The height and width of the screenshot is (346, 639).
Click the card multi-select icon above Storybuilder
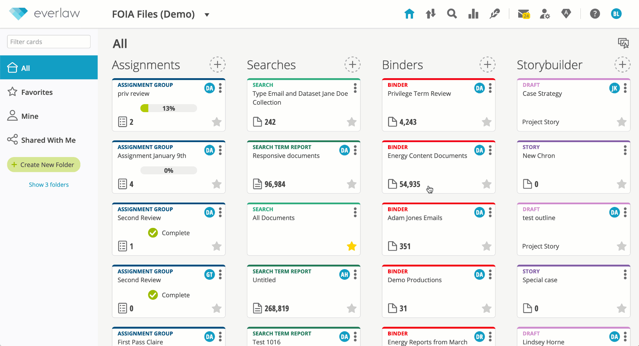click(x=624, y=43)
